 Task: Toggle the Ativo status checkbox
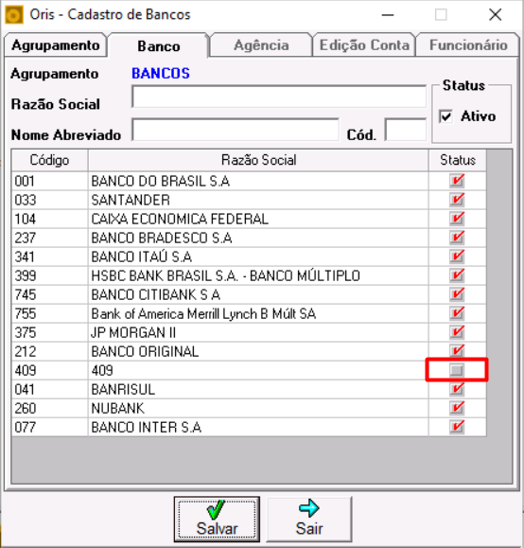445,116
